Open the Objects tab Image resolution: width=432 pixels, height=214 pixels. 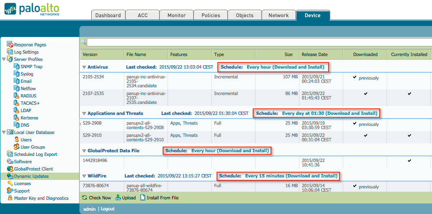[x=245, y=15]
